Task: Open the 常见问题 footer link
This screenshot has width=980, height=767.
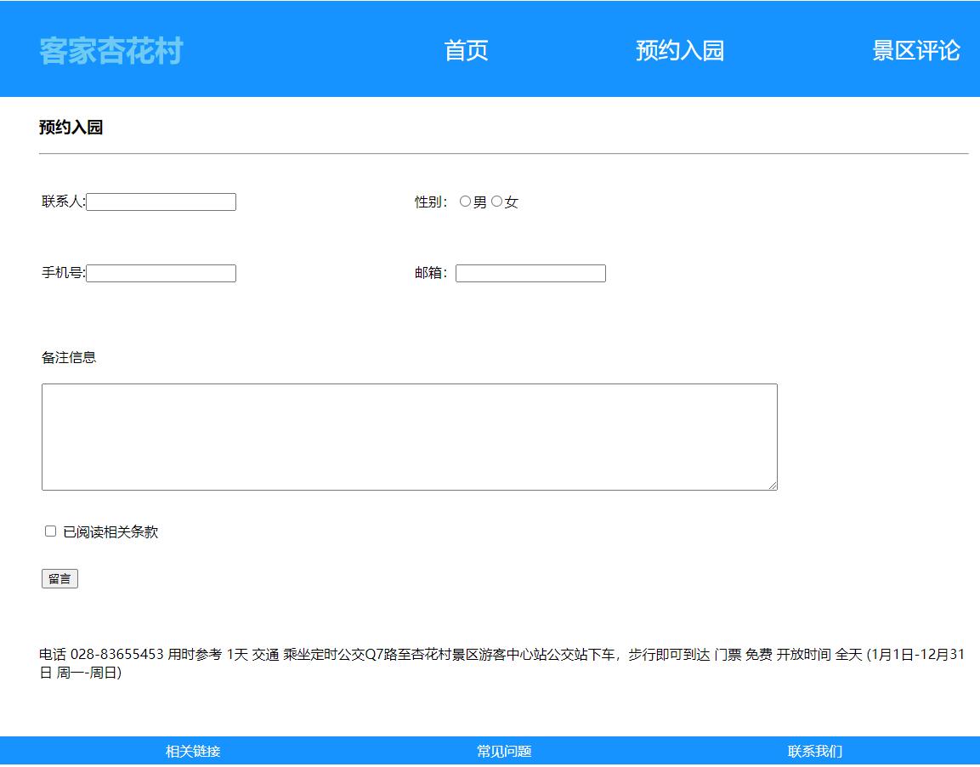Action: point(504,752)
